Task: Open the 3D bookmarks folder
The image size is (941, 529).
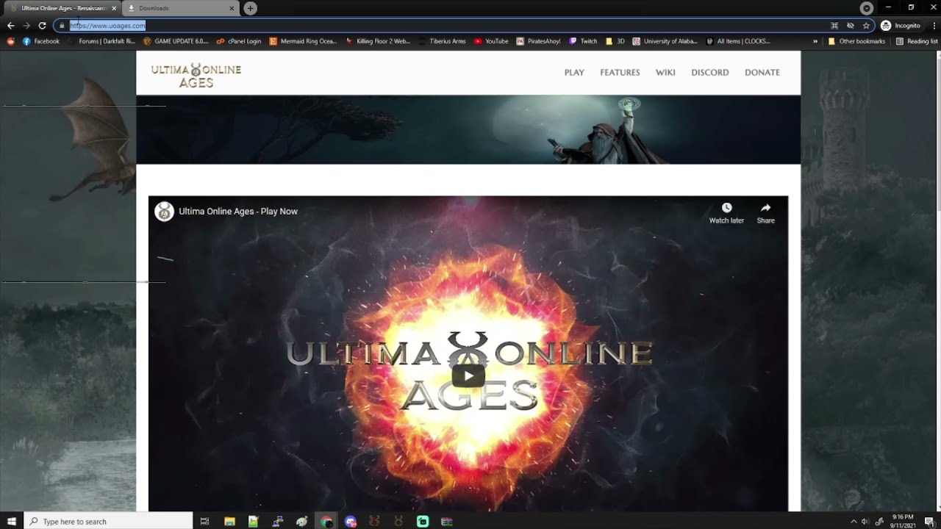Action: 615,41
